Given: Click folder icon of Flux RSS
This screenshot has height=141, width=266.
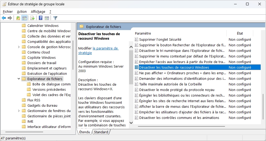Looking at the screenshot, I should (24, 100).
